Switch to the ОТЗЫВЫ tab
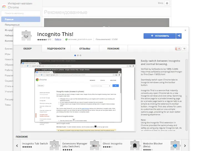The width and height of the screenshot is (200, 151). (85, 48)
